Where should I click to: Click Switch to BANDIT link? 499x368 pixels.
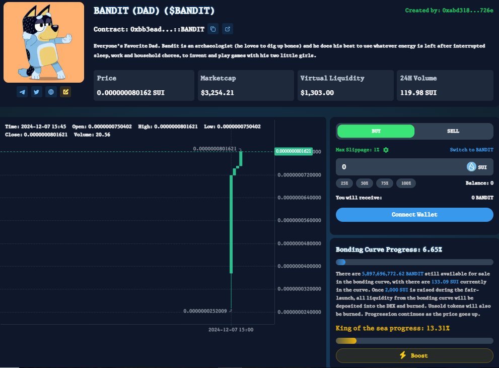coord(471,149)
